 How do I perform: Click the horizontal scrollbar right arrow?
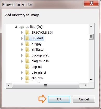click(x=86, y=86)
